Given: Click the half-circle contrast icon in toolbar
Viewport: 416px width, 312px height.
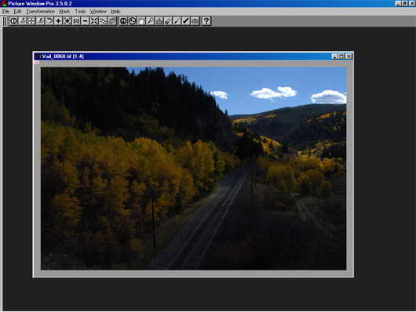Looking at the screenshot, I should click(13, 21).
